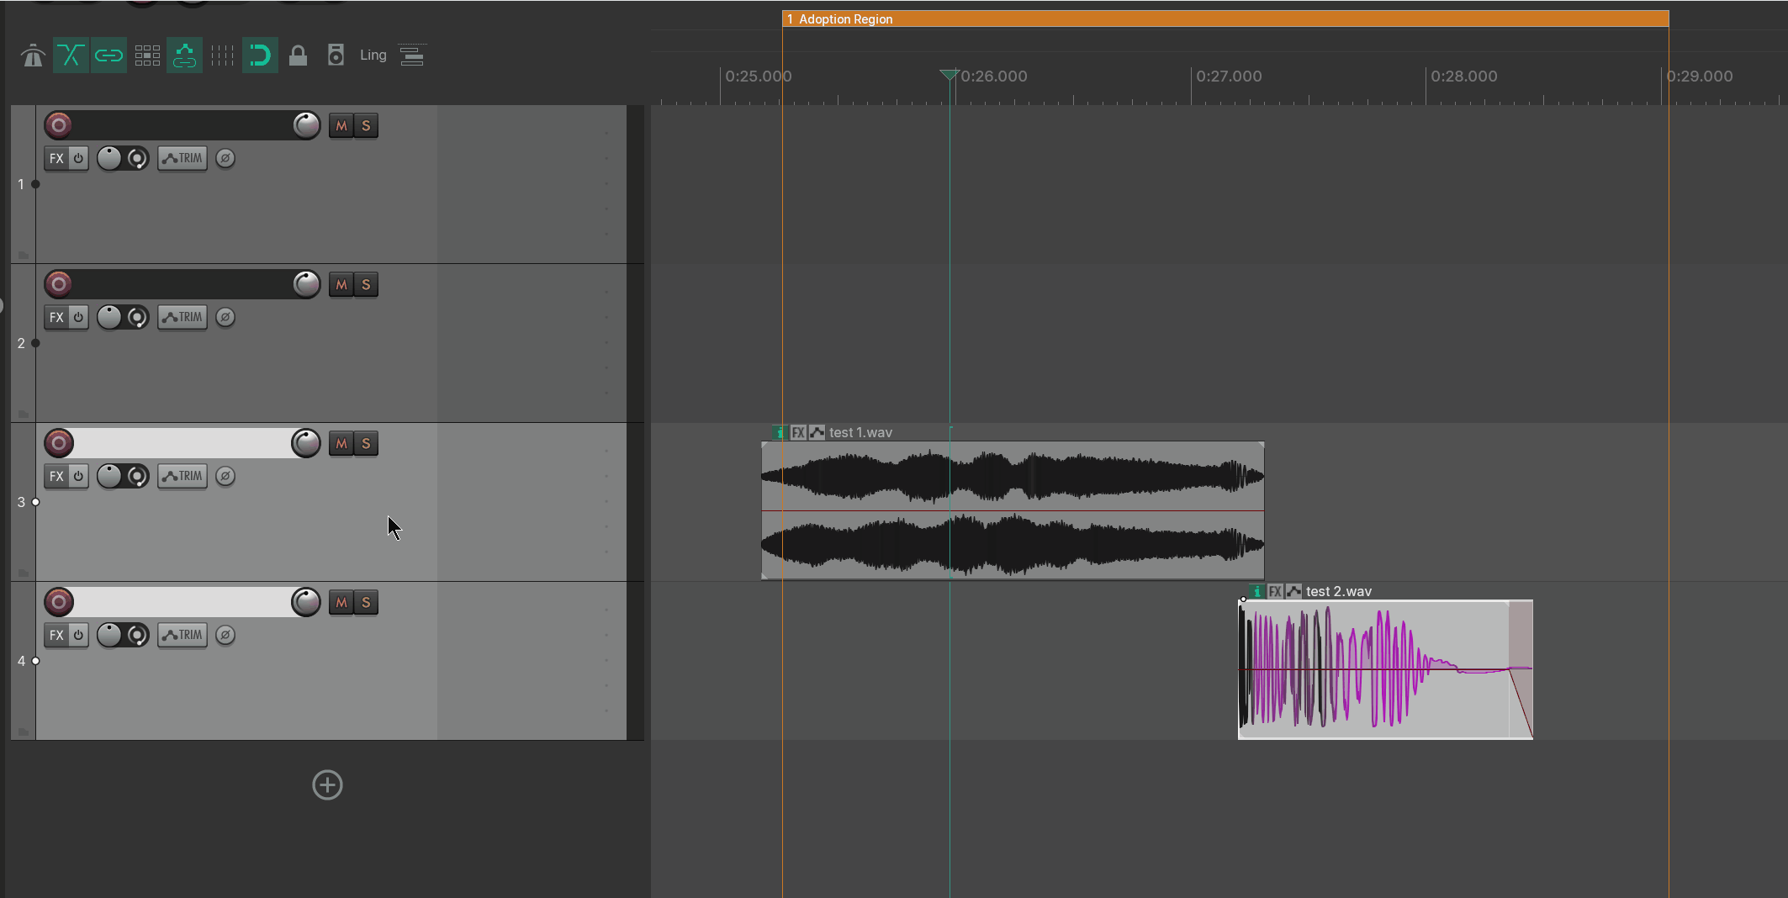Toggle grid lines visibility icon
The width and height of the screenshot is (1788, 898).
click(223, 55)
